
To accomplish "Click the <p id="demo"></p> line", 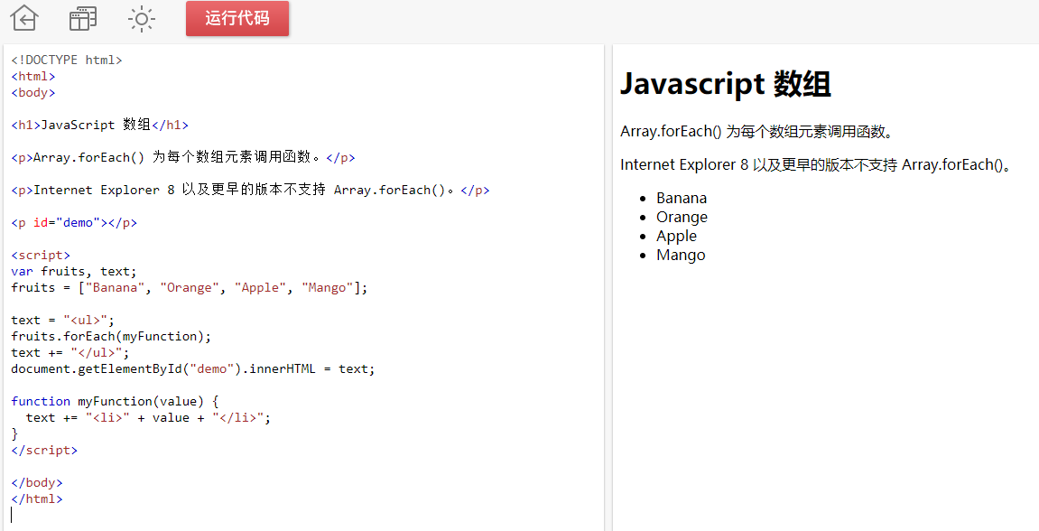I will [74, 222].
